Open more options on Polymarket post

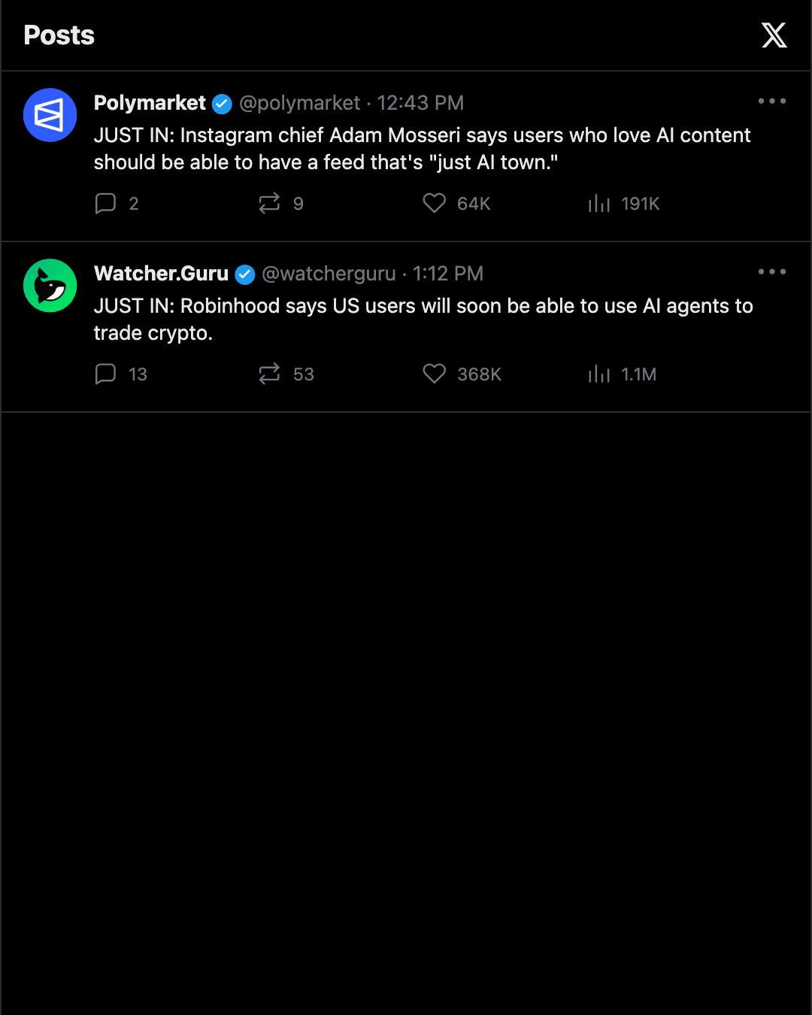pyautogui.click(x=772, y=101)
